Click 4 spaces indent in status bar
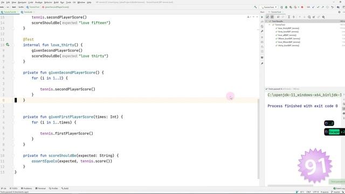This screenshot has width=345, height=194. (x=325, y=192)
